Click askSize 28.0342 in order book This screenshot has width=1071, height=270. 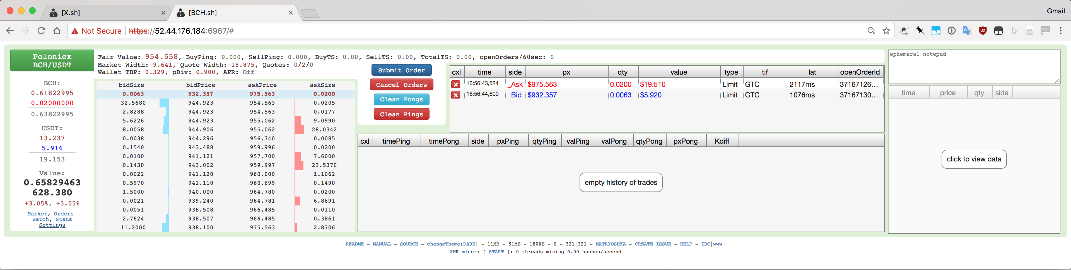(x=324, y=129)
